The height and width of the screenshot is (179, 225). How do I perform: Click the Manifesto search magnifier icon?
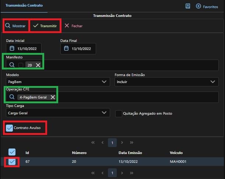[x=12, y=65]
